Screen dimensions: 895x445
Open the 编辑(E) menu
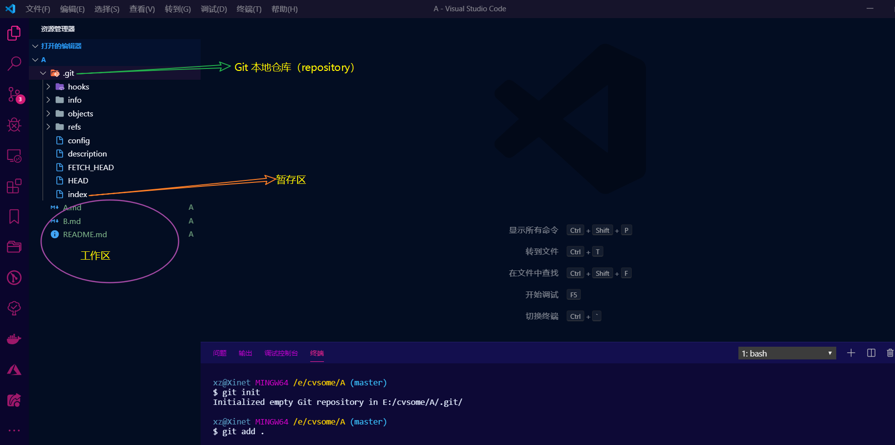click(72, 9)
